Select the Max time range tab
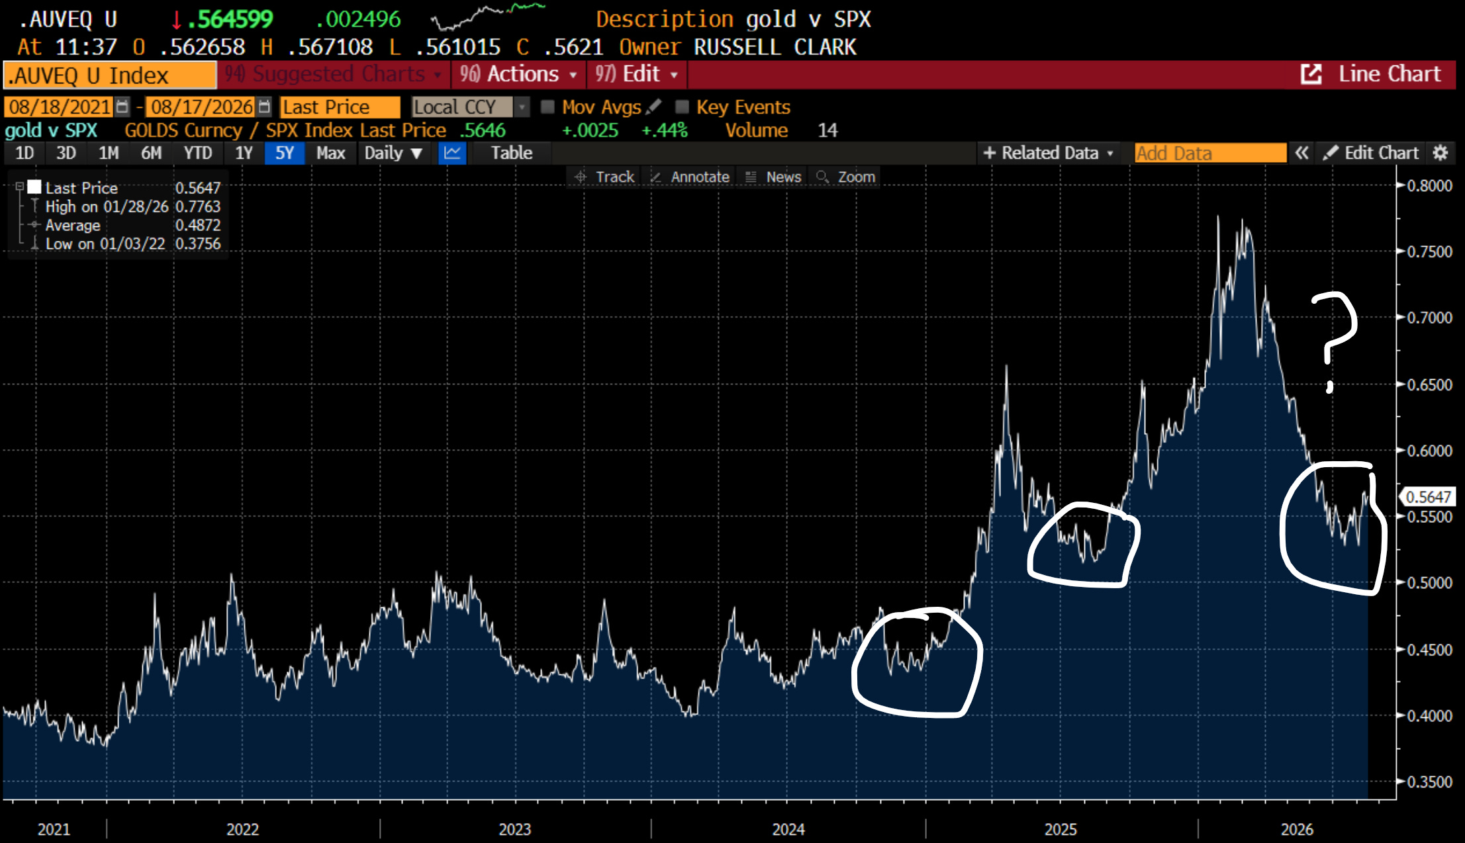The height and width of the screenshot is (843, 1465). [330, 153]
